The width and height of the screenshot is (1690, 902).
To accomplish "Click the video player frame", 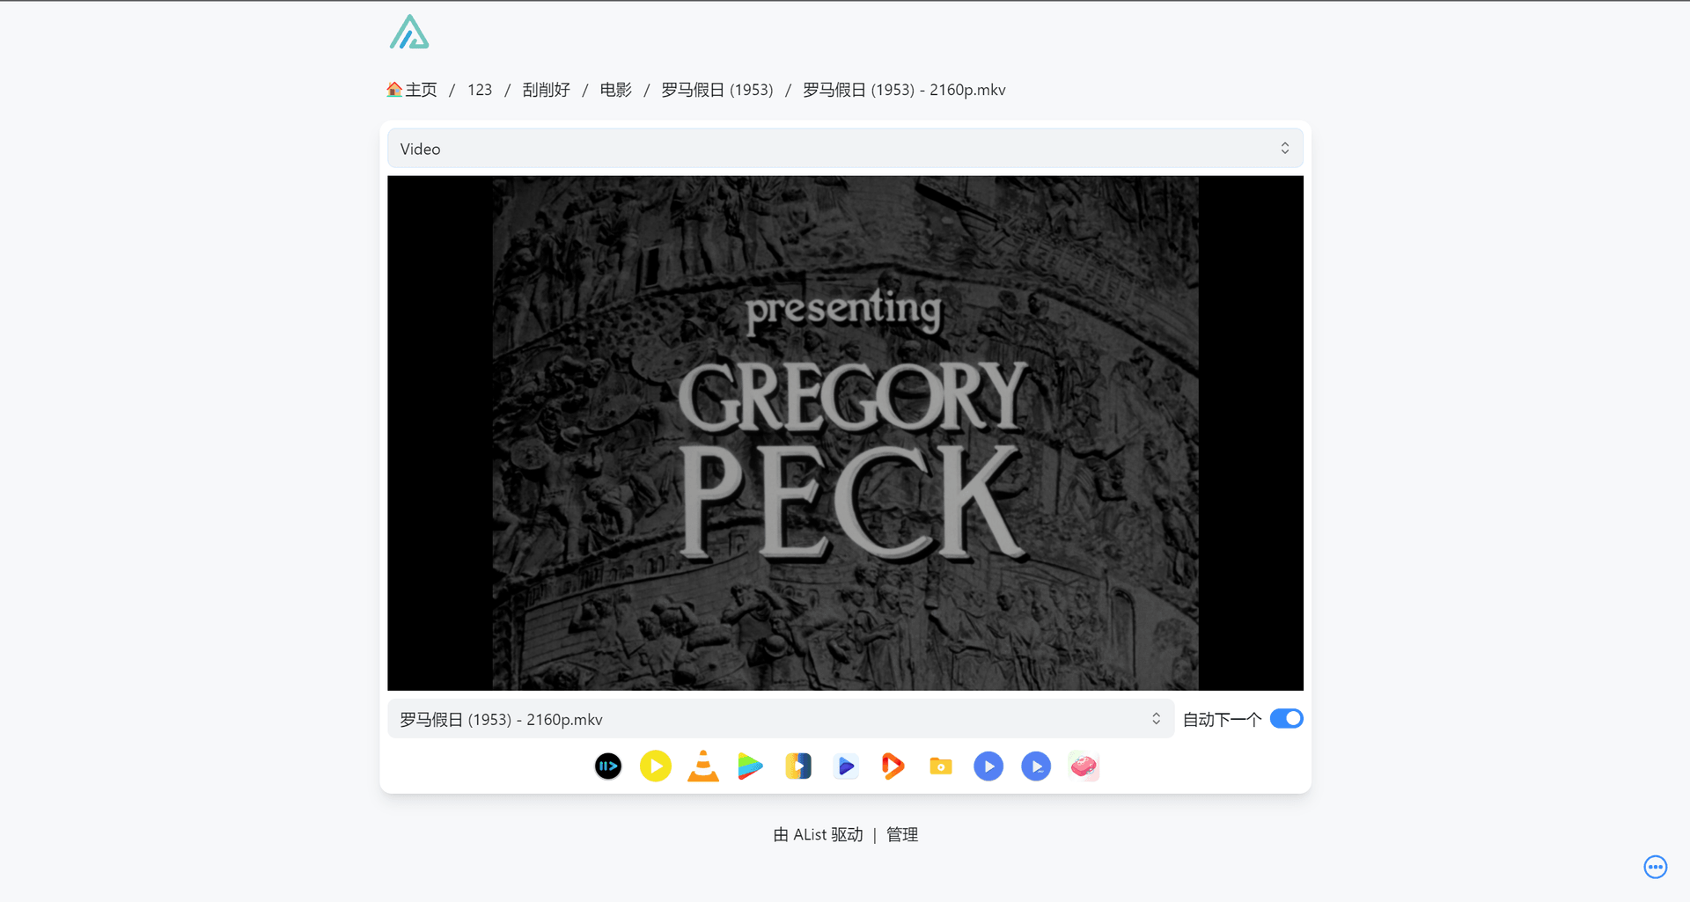I will tap(845, 433).
